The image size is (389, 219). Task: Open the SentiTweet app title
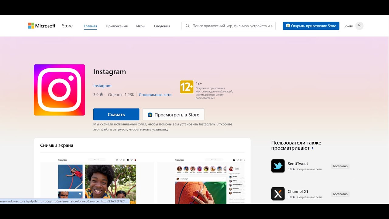point(298,164)
